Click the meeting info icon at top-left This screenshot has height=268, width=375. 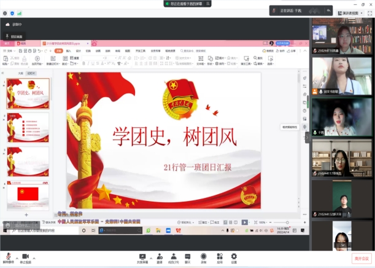pos(5,14)
